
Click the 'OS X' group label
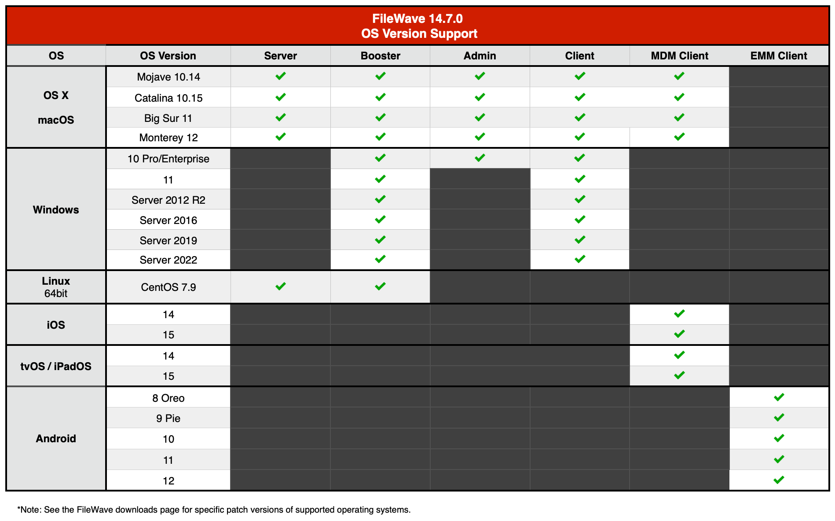(x=56, y=95)
